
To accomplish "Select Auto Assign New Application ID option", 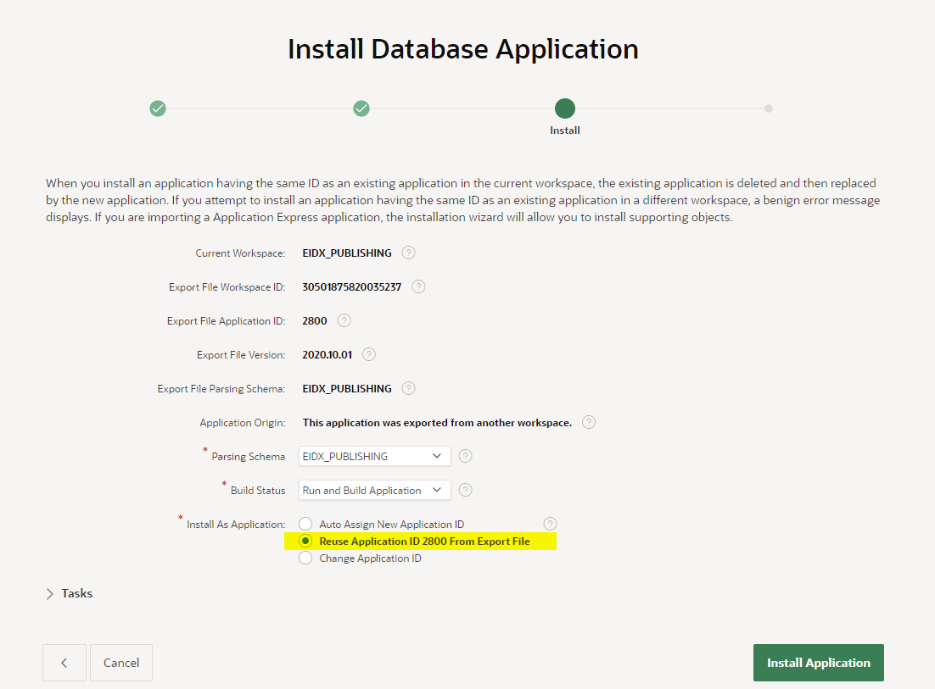I will coord(305,525).
